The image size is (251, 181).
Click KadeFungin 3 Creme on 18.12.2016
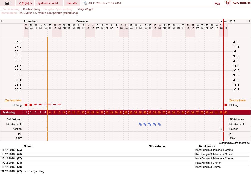(208, 167)
